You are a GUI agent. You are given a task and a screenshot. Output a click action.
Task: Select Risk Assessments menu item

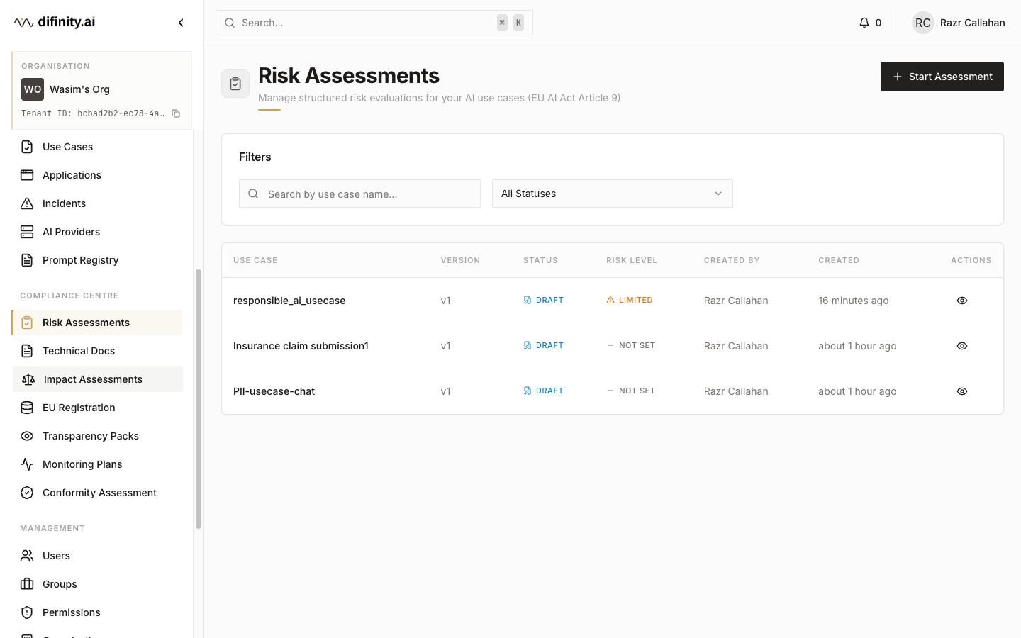[x=97, y=323]
